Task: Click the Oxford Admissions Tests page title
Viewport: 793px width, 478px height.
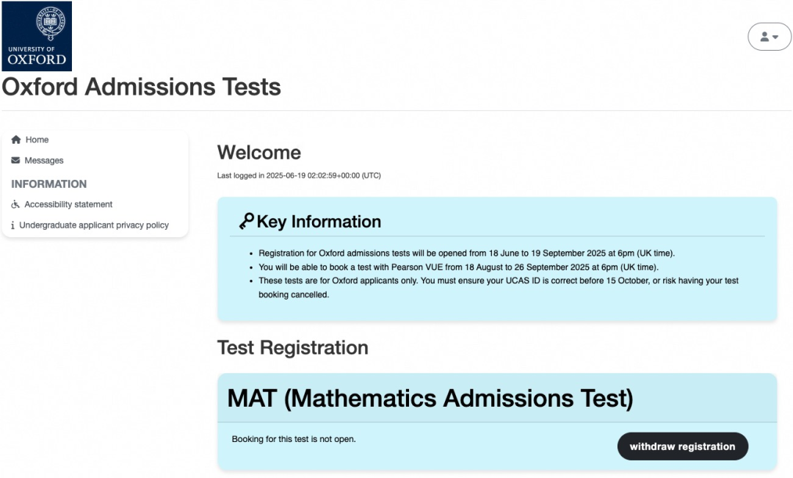Action: 141,87
